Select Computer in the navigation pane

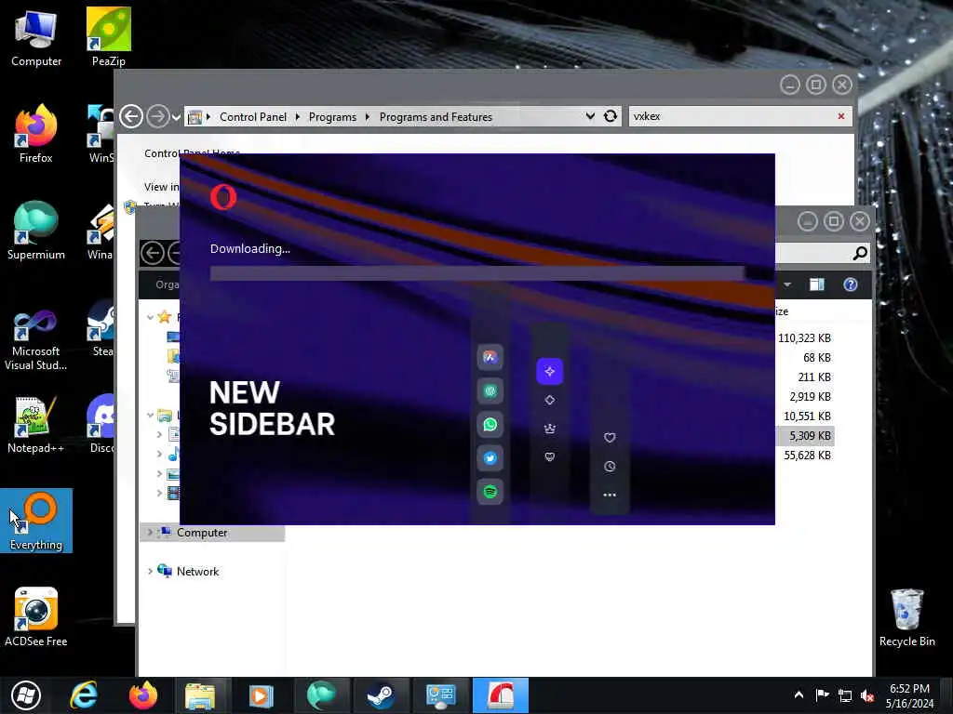coord(202,533)
